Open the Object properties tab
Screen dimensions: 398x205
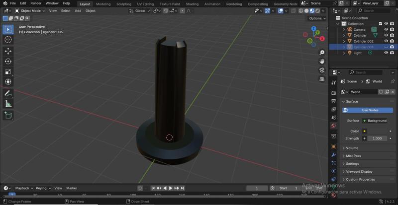click(x=333, y=146)
